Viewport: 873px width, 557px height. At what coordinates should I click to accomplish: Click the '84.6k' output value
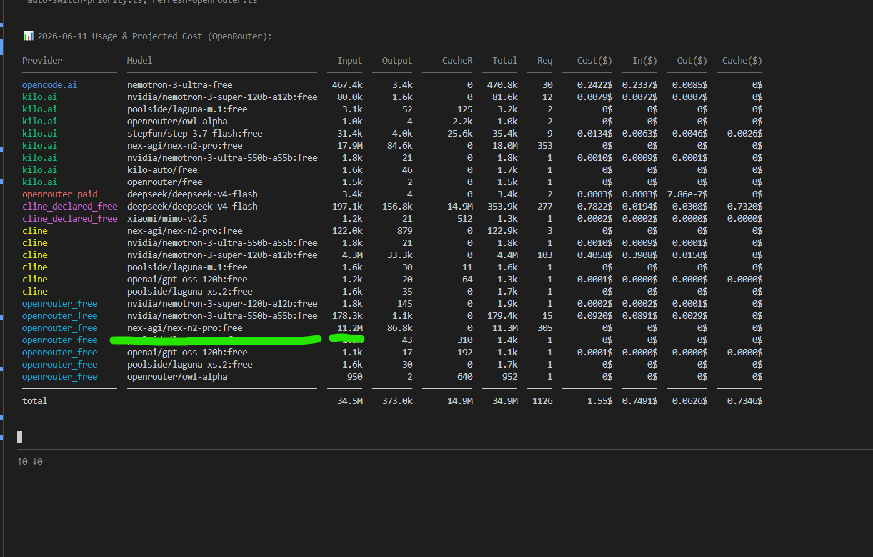400,146
